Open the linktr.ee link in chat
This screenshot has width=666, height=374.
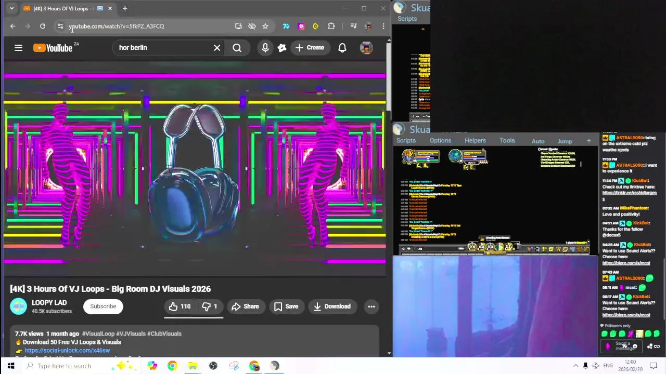tap(630, 193)
